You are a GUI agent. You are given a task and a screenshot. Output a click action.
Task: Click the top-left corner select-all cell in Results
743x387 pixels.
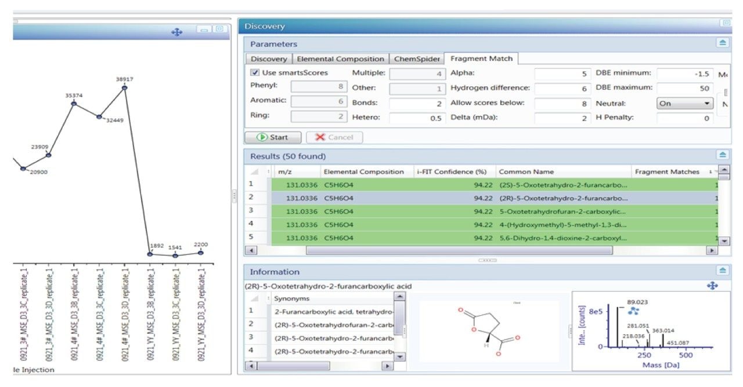pyautogui.click(x=255, y=172)
